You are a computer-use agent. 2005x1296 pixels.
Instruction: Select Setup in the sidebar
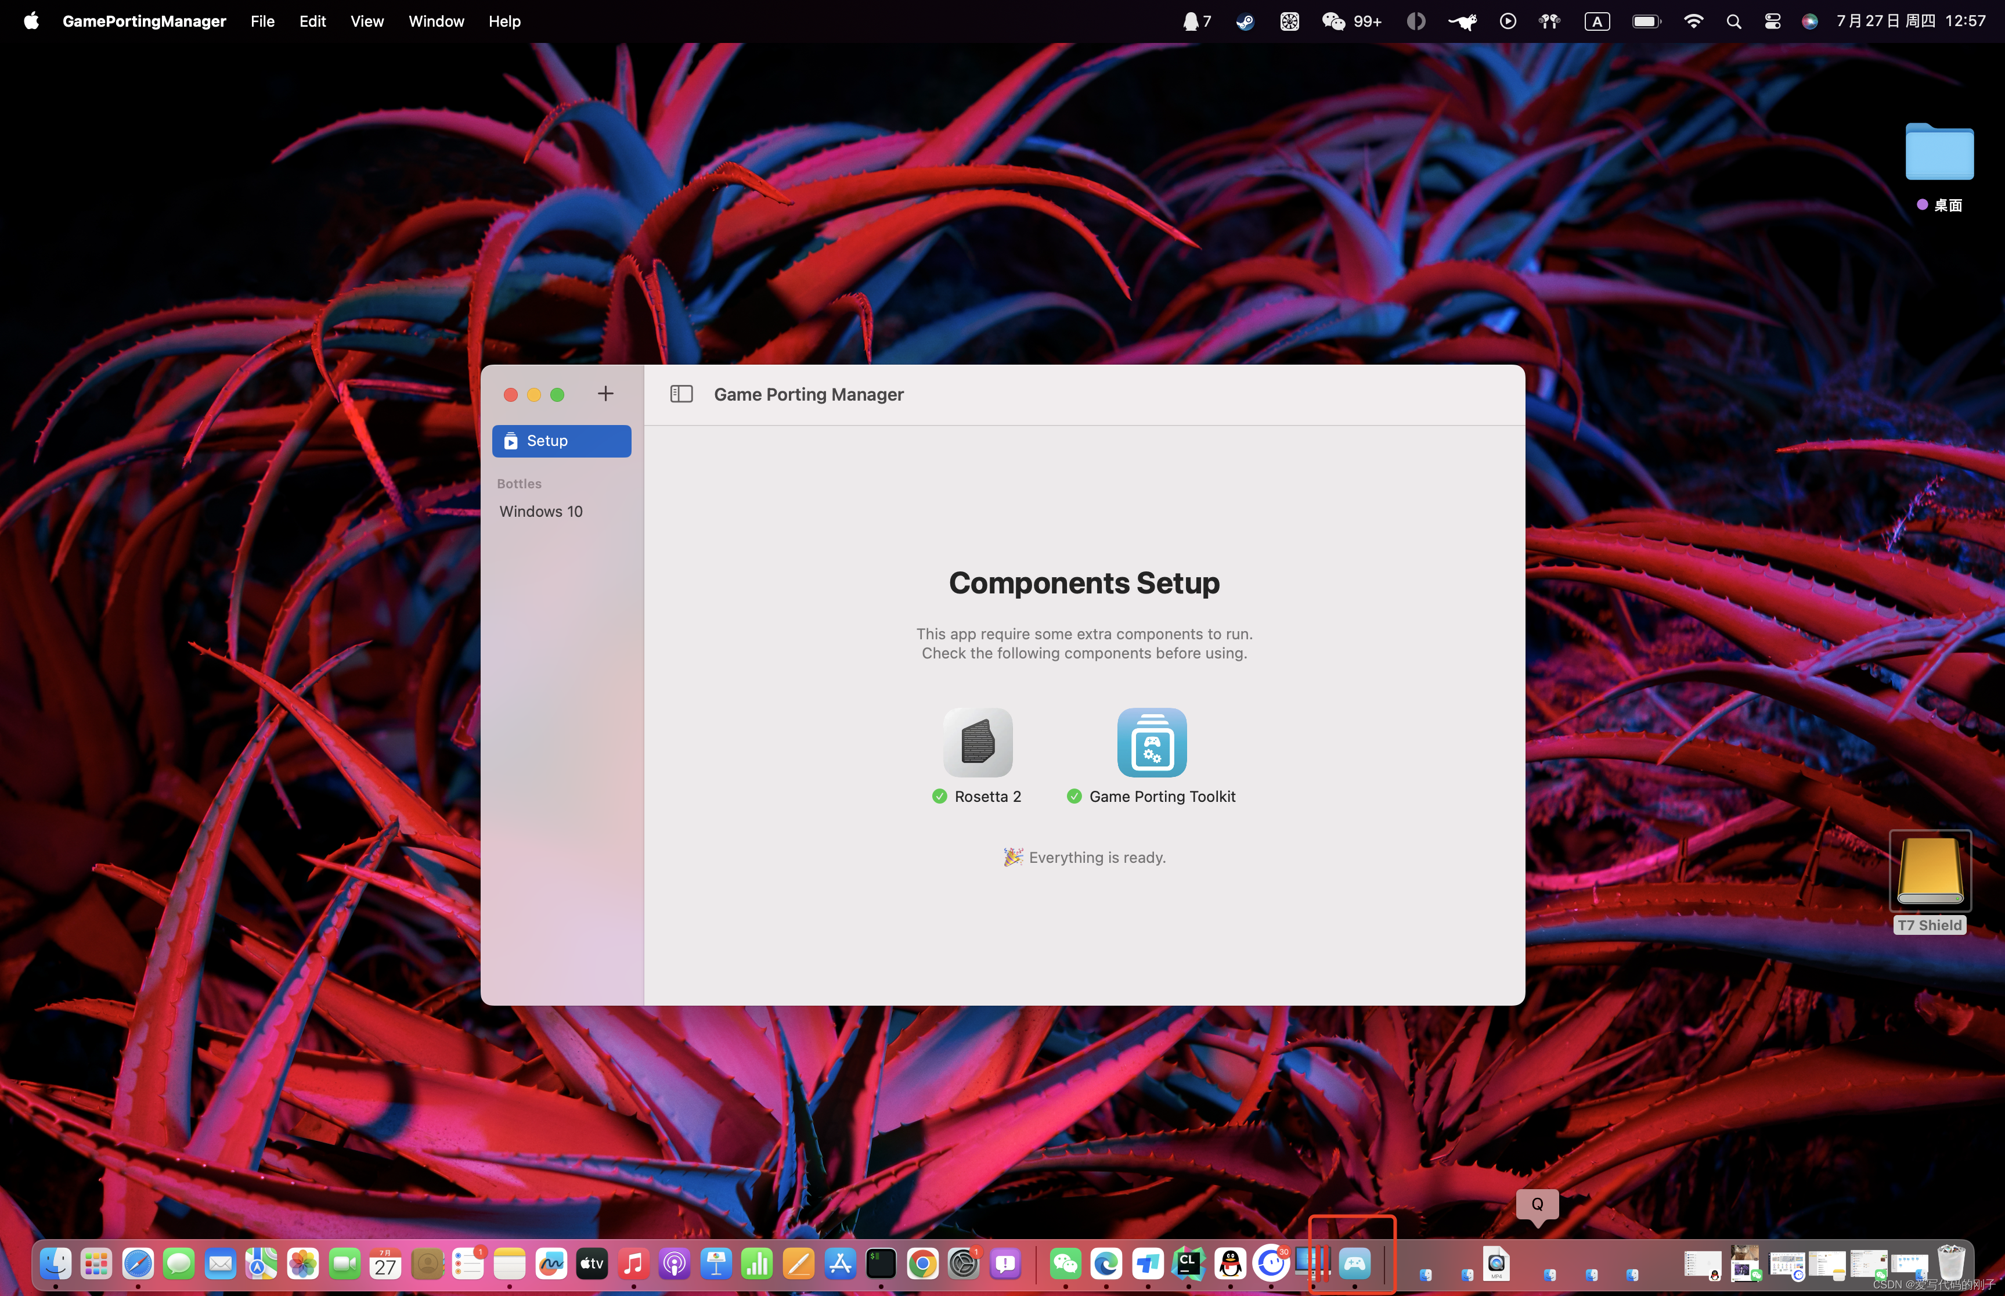tap(561, 441)
